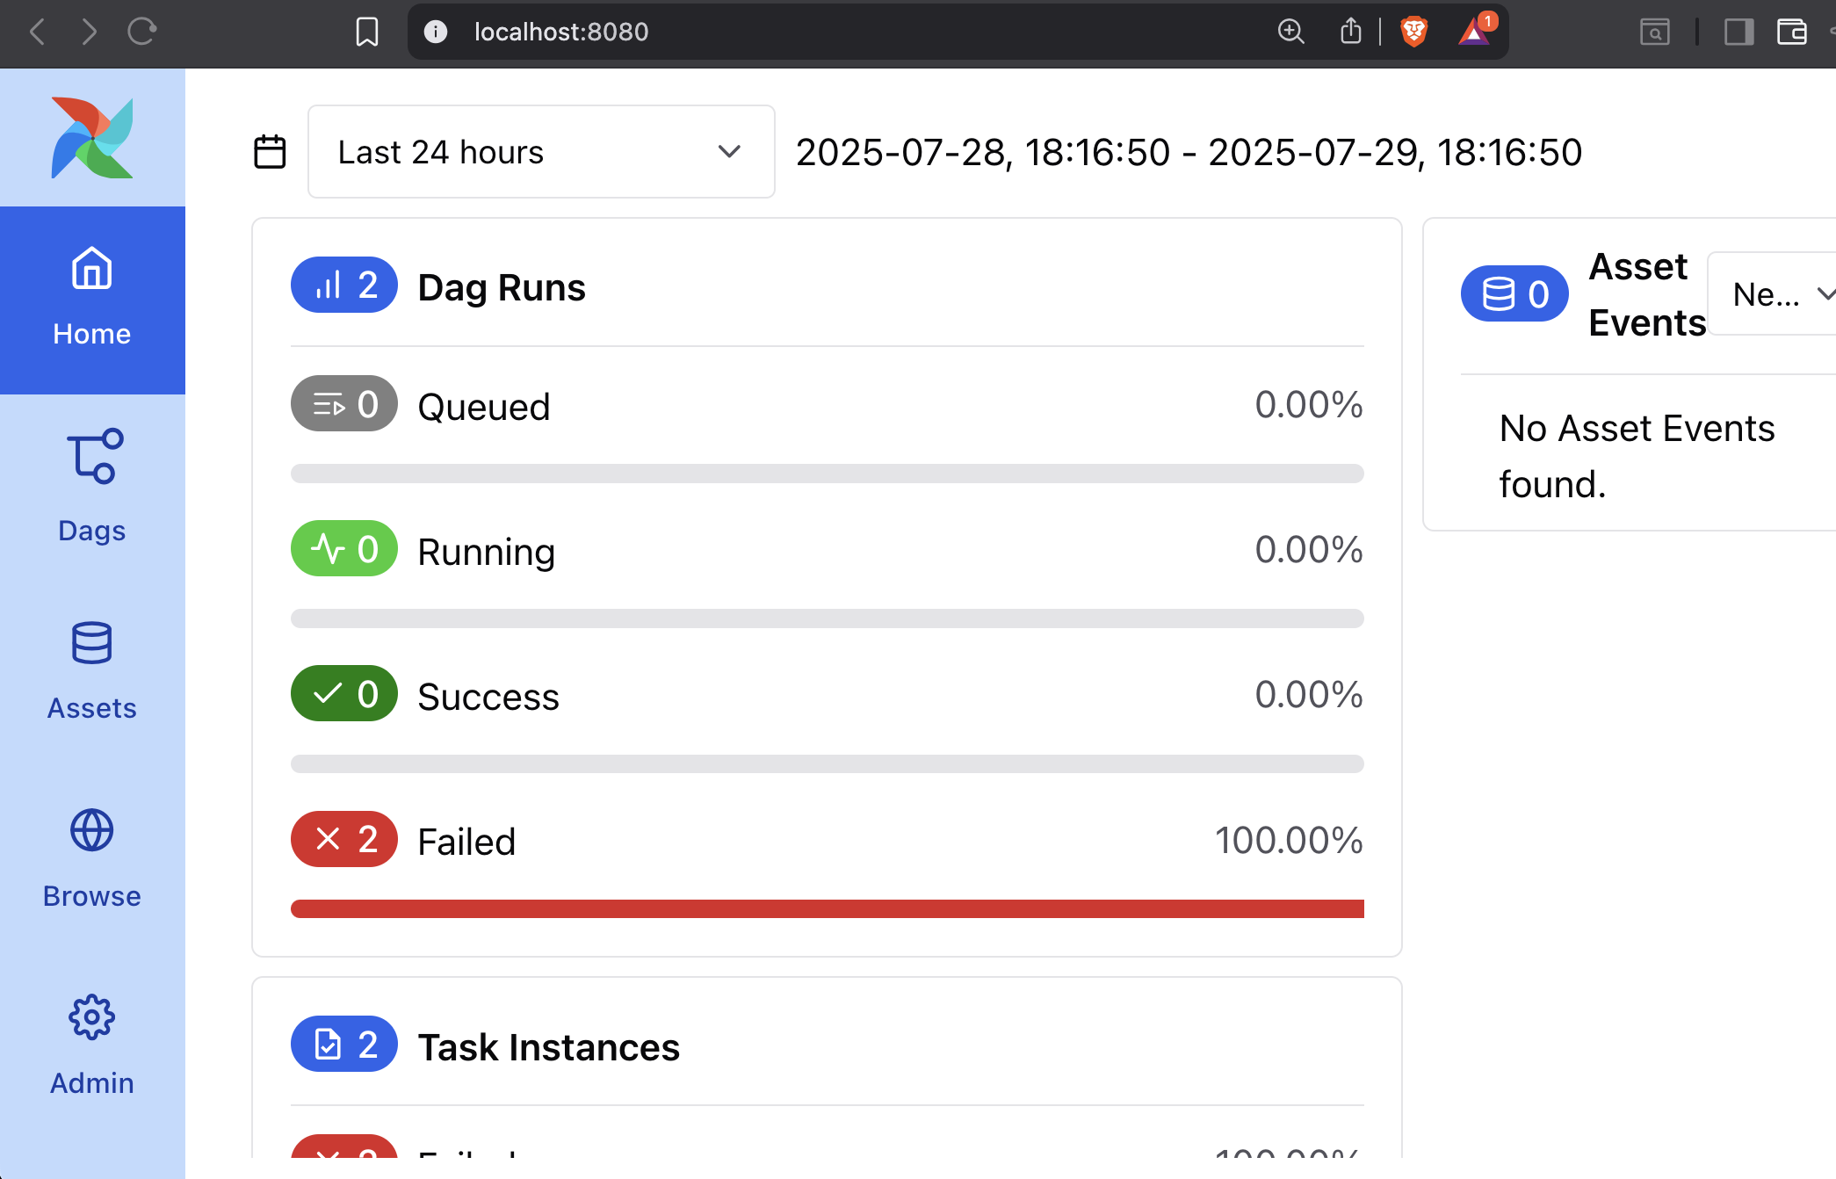Click the browser share icon

1350,33
